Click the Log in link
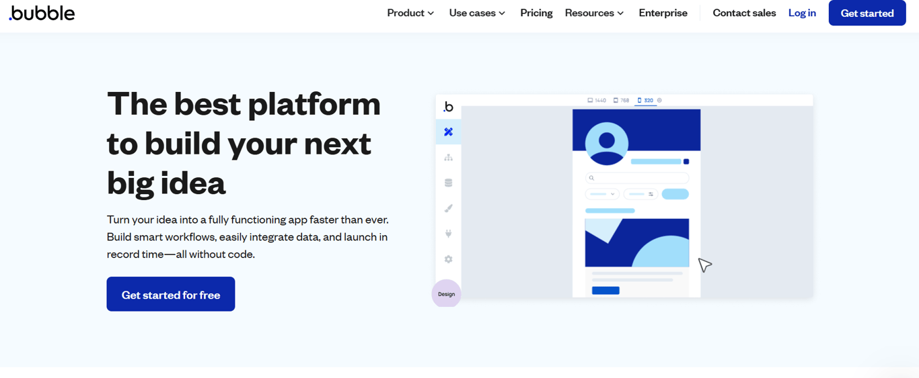 [802, 13]
